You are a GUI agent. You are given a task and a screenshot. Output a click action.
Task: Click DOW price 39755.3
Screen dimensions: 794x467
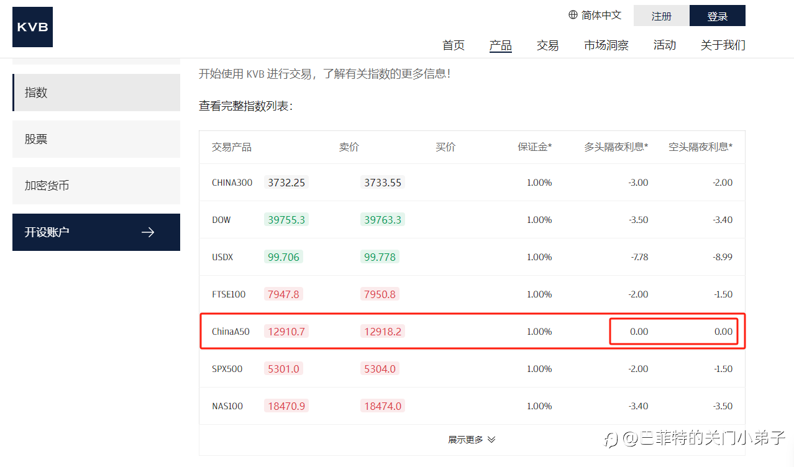(286, 220)
